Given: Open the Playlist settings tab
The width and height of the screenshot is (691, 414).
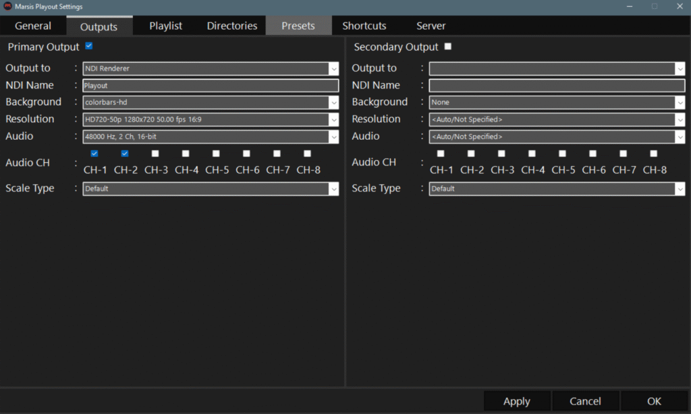Looking at the screenshot, I should (x=165, y=26).
